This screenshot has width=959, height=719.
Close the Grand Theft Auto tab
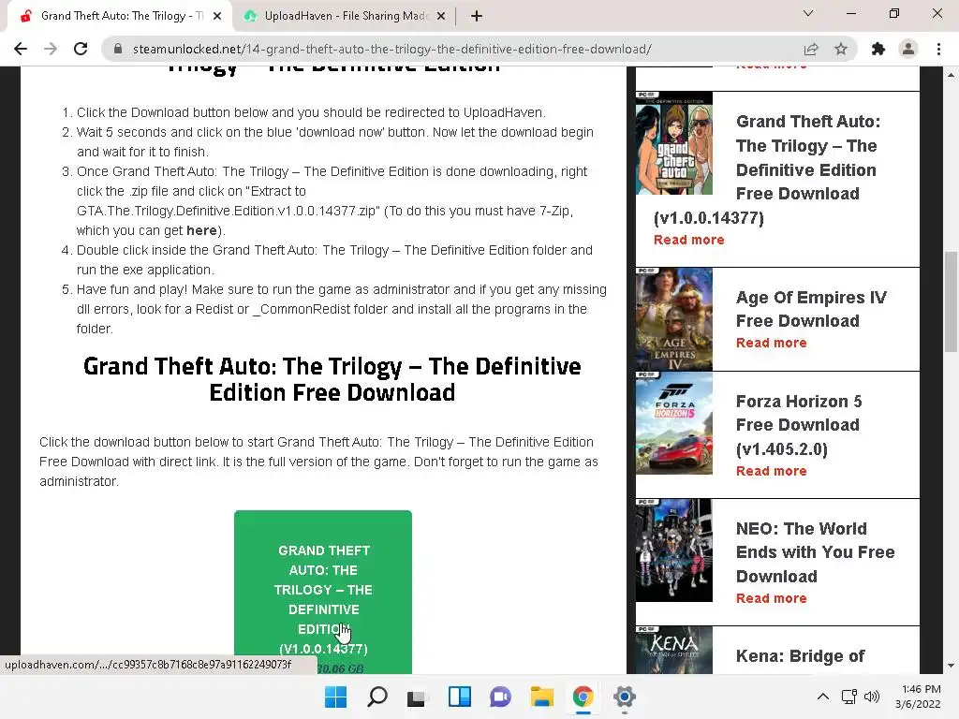click(217, 17)
